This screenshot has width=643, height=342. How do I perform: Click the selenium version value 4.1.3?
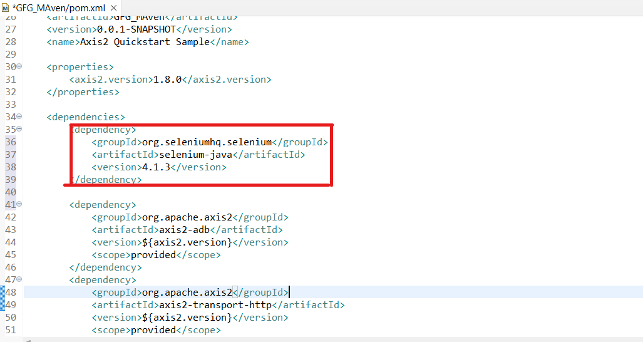coord(156,167)
